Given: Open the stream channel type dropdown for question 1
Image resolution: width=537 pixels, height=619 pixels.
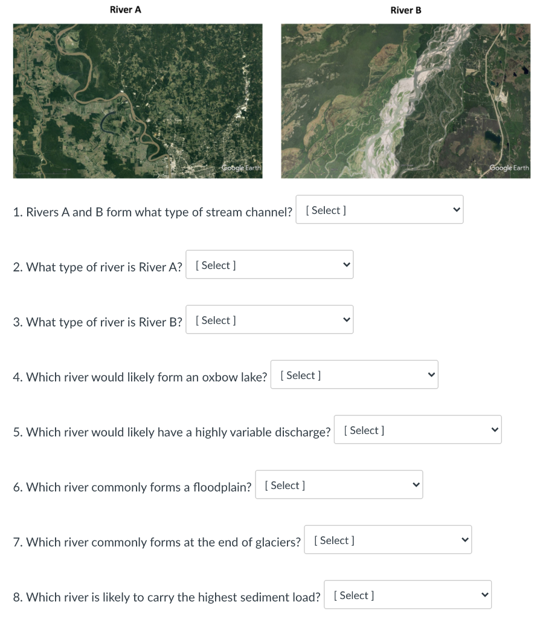Looking at the screenshot, I should [379, 209].
